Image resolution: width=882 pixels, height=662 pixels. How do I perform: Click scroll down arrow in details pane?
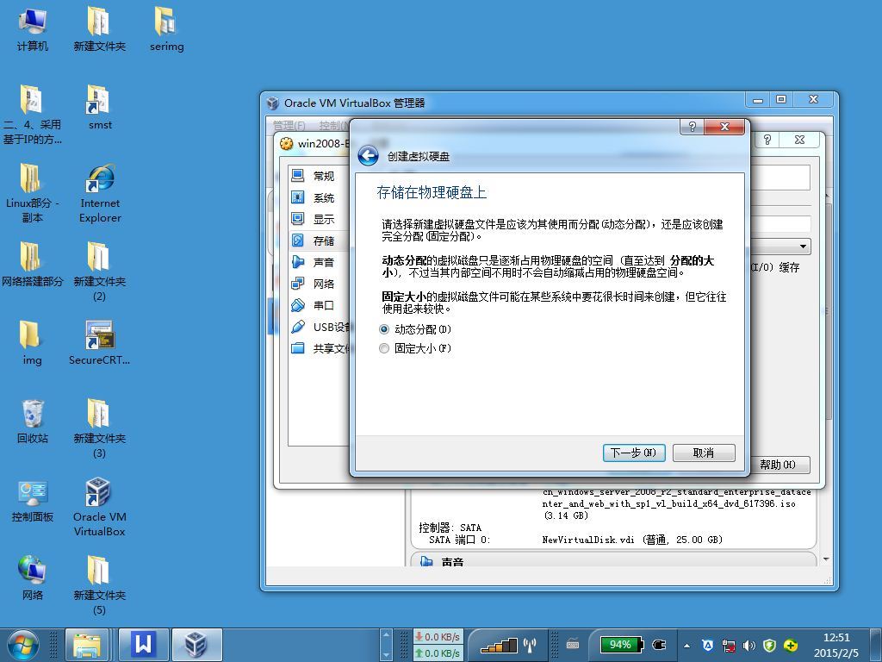[826, 559]
